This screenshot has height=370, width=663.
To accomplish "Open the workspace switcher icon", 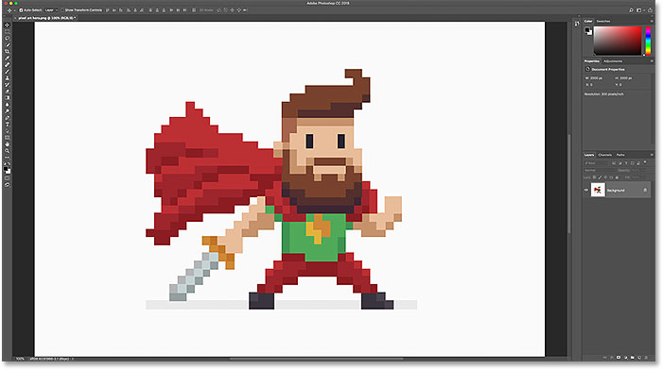I will 639,10.
